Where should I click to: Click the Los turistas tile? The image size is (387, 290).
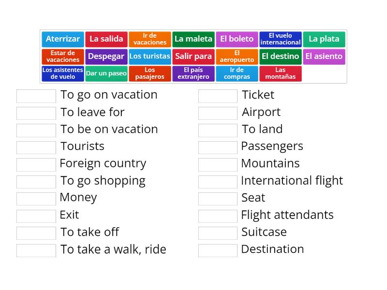click(x=149, y=57)
